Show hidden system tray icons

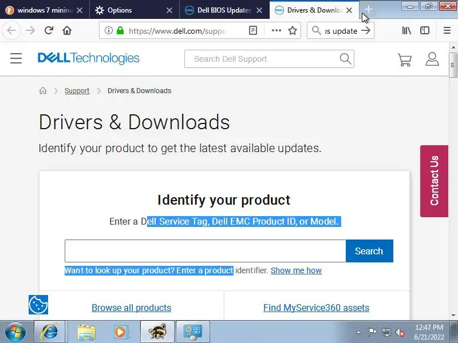[x=359, y=332]
